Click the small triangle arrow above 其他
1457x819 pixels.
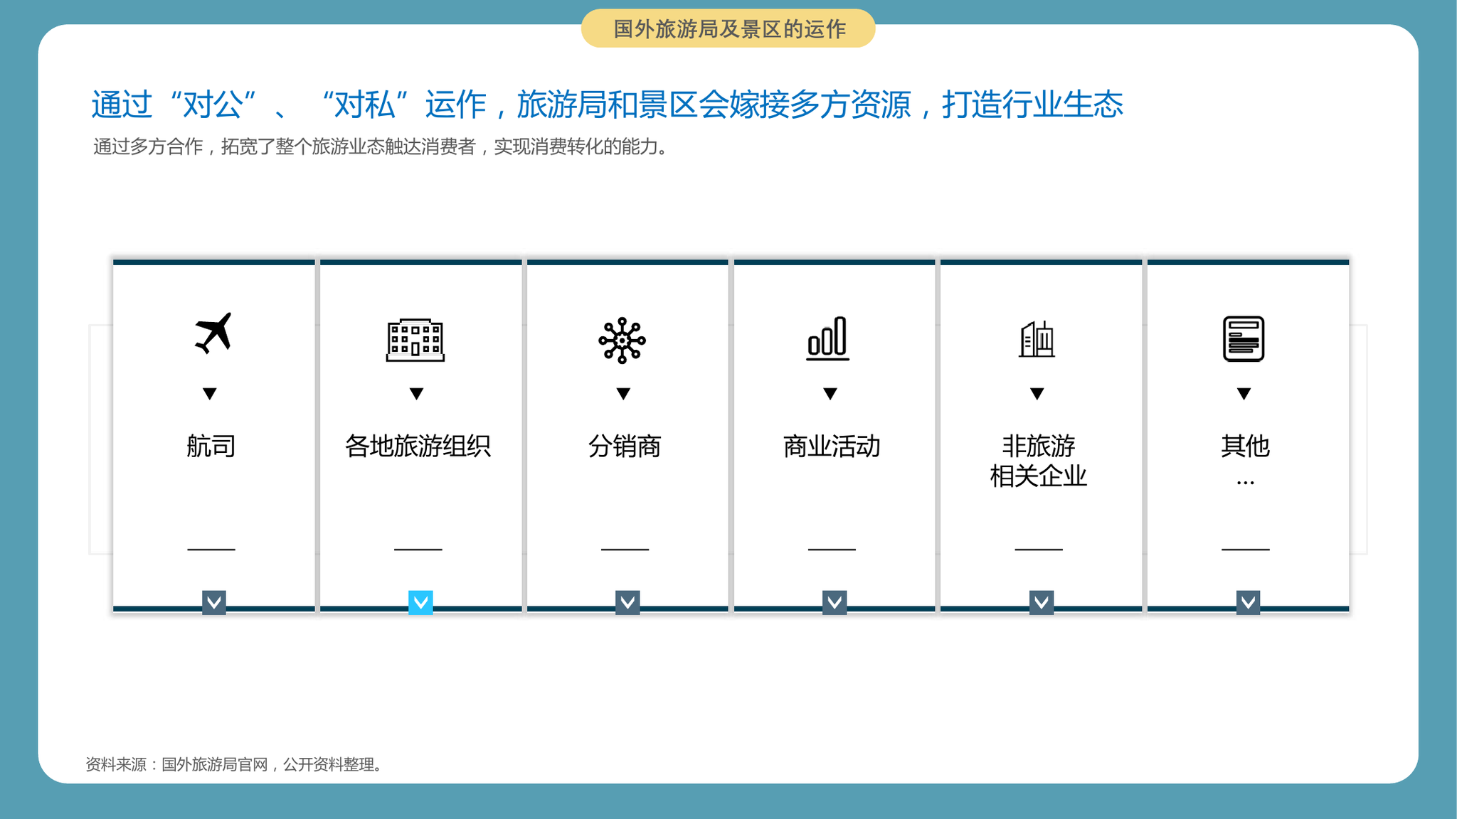[1244, 394]
